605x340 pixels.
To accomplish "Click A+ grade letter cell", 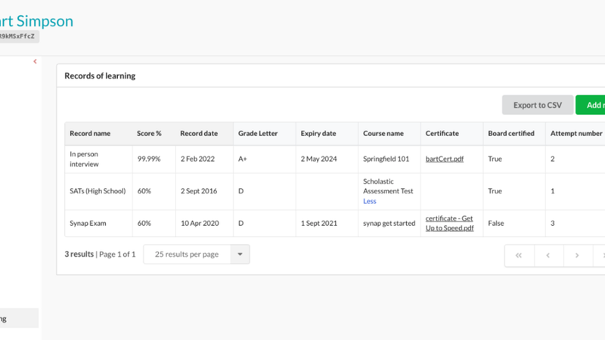I will 242,159.
